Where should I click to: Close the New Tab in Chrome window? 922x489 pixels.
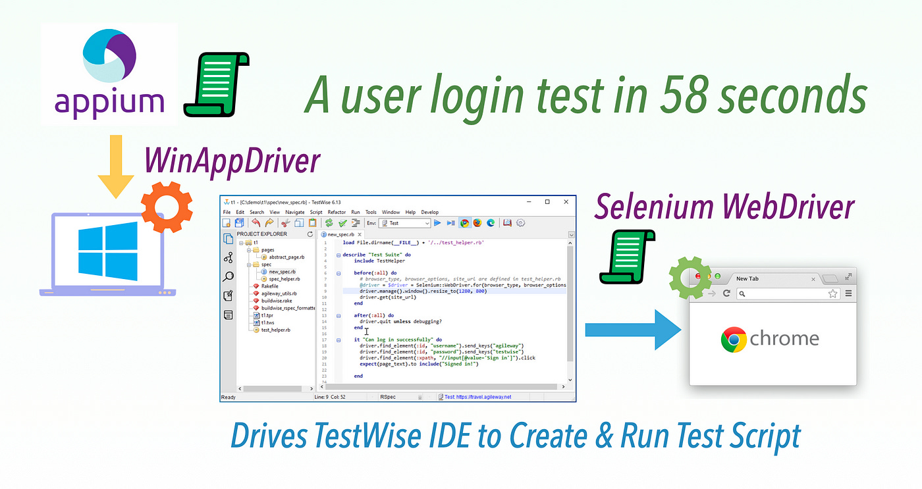point(813,279)
